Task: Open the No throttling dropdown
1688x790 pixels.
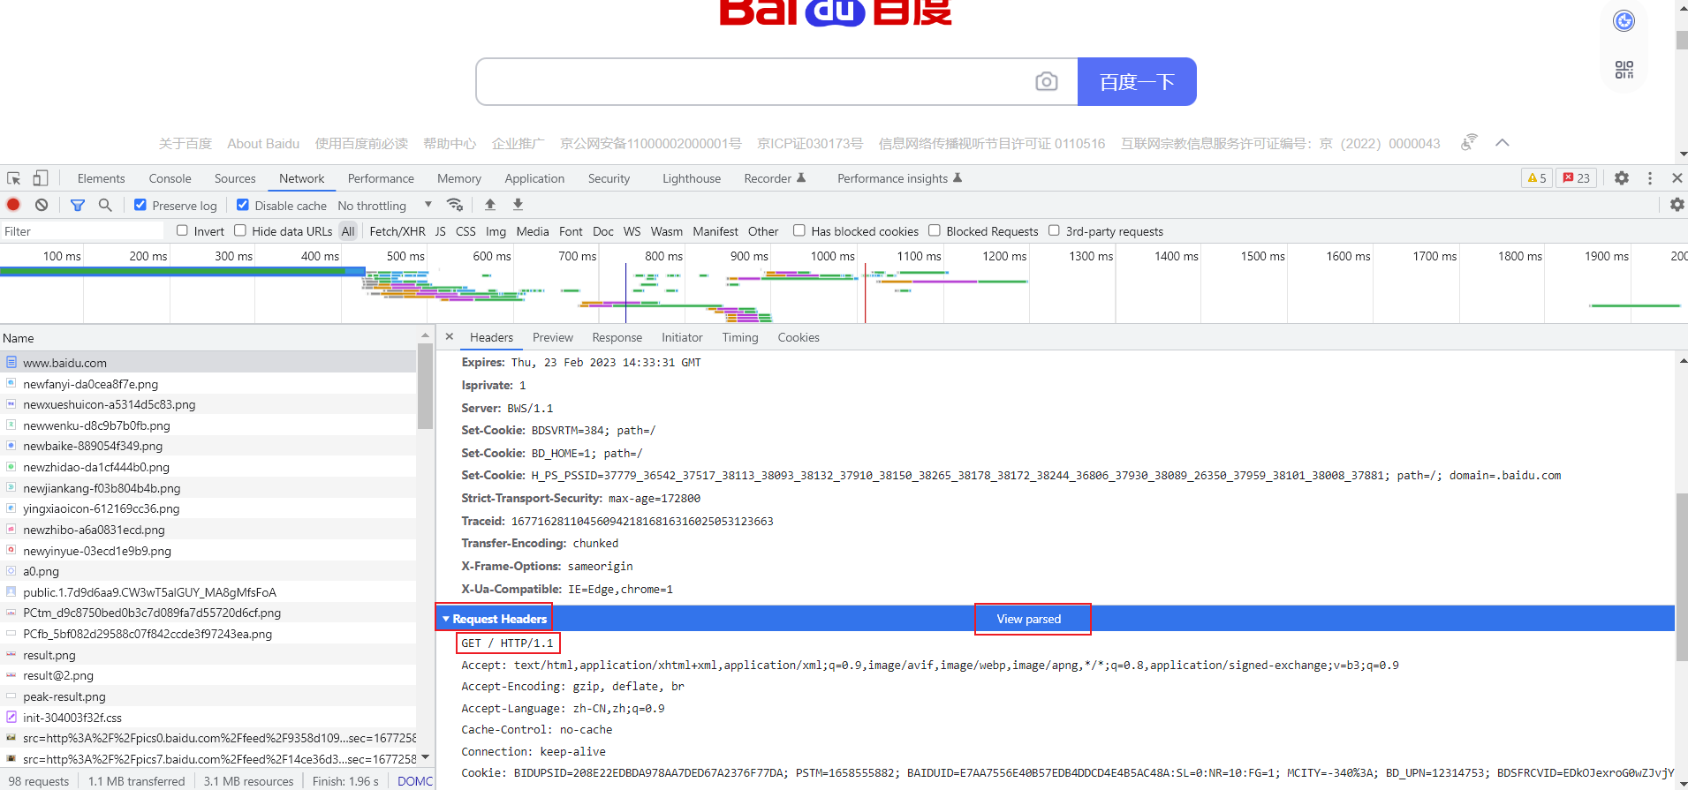Action: click(385, 205)
